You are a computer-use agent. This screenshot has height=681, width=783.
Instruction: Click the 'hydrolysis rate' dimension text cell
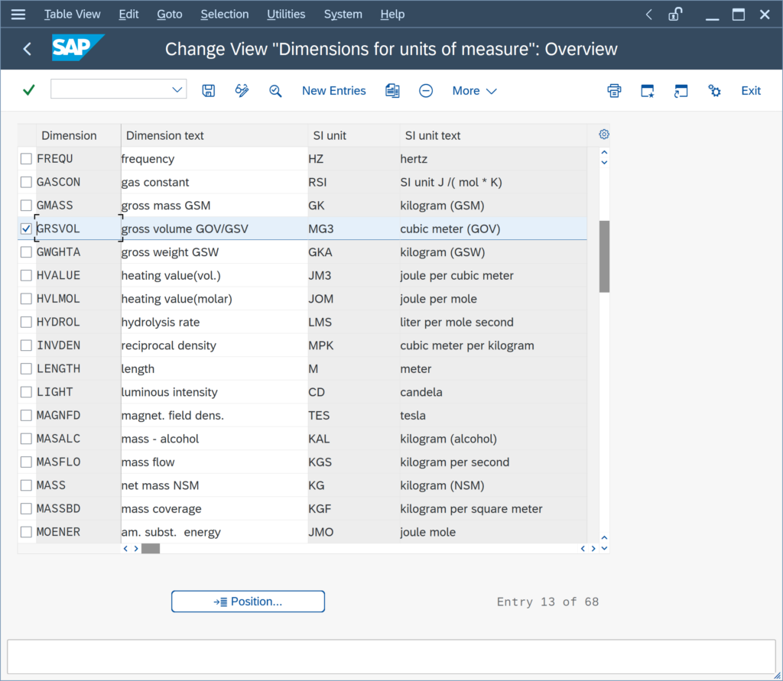[214, 322]
